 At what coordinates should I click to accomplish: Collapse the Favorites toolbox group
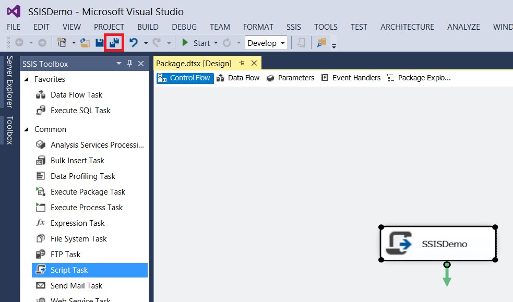pos(27,79)
